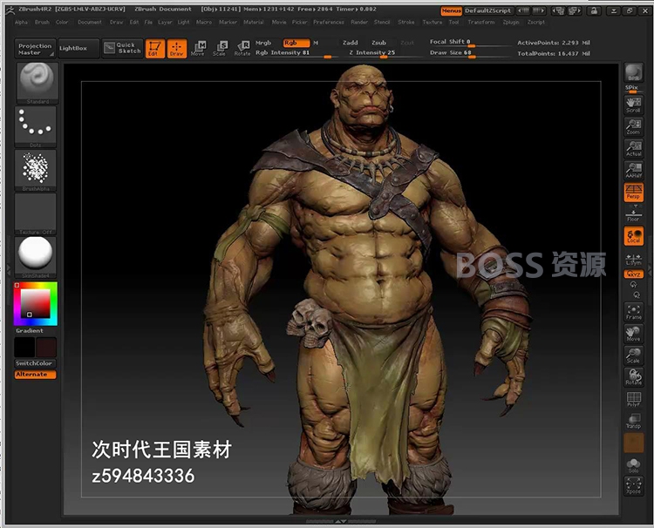
Task: Open Projection Master
Action: coord(35,49)
